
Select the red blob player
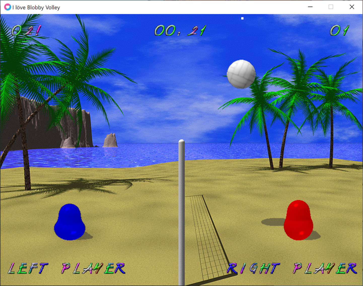pyautogui.click(x=299, y=220)
